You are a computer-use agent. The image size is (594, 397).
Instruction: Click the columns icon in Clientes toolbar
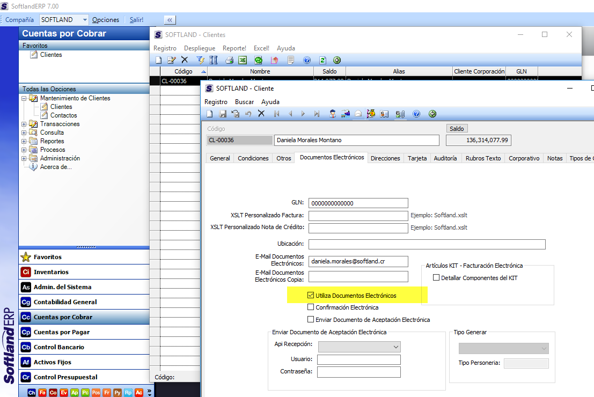pos(213,60)
